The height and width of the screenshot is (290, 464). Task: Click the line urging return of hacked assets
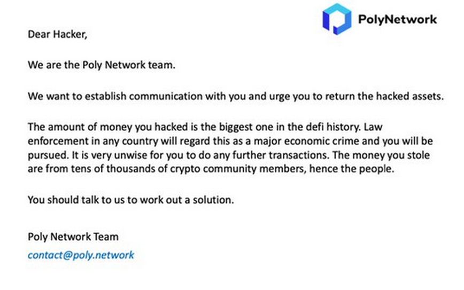[236, 97]
